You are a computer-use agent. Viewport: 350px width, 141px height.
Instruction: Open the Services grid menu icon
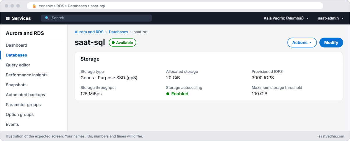(8, 18)
